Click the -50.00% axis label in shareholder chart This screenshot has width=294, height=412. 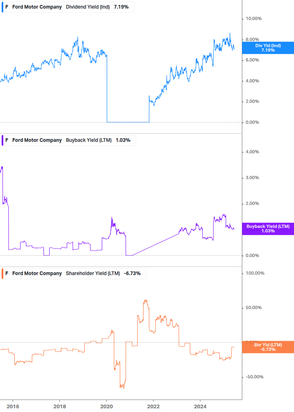254,377
